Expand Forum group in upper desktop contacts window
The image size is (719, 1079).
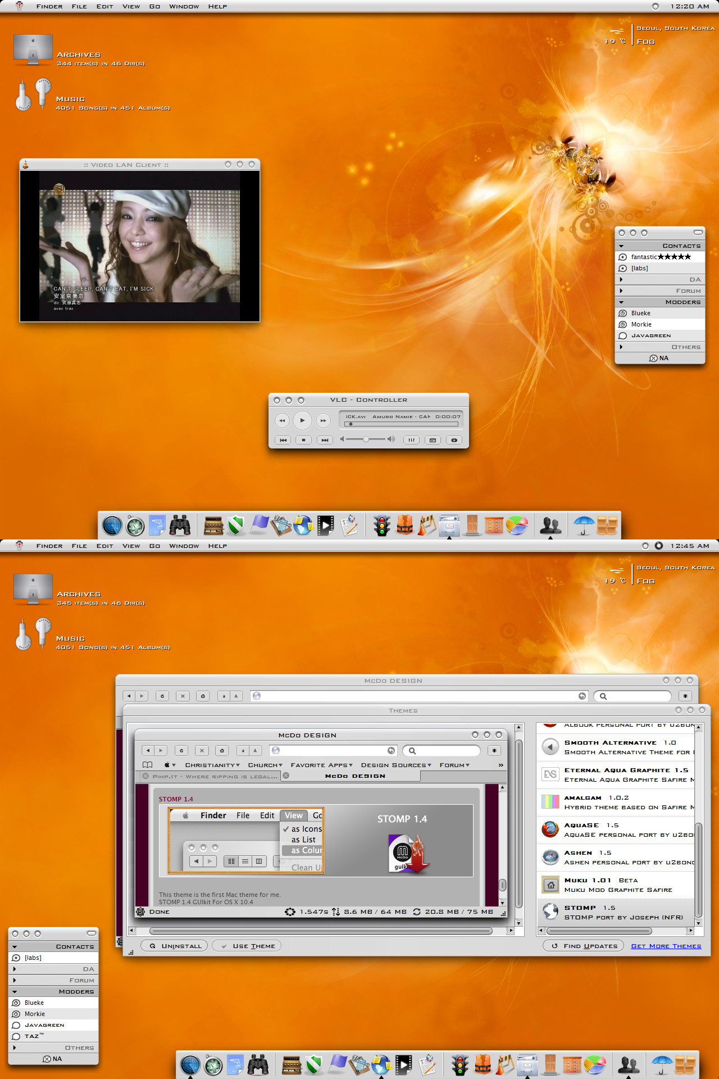621,291
